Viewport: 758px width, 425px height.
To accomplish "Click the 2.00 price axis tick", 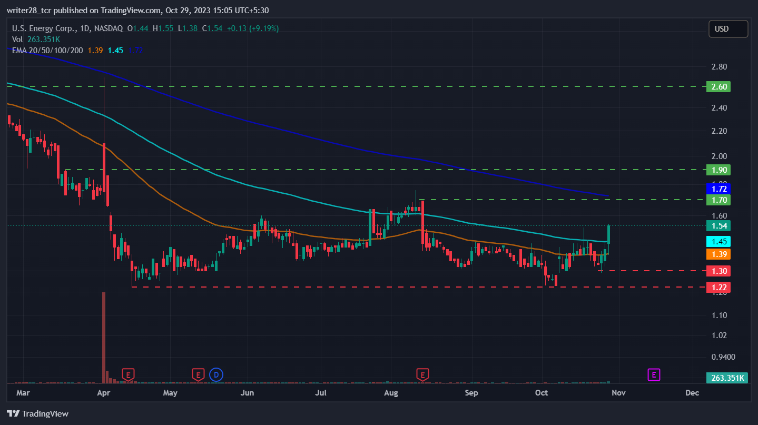I will 719,156.
